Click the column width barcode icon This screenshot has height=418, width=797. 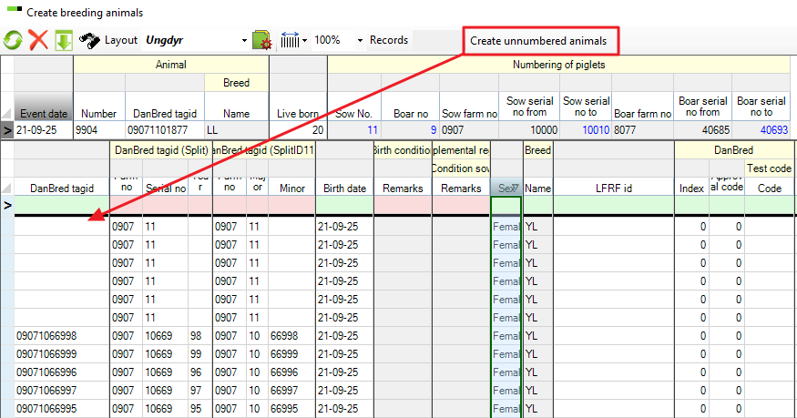point(290,40)
